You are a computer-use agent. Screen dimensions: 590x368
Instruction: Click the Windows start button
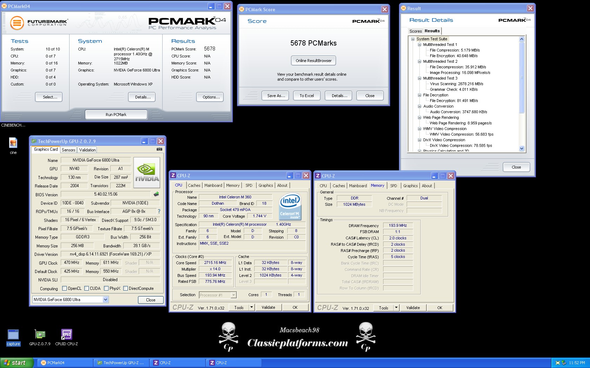click(x=17, y=363)
